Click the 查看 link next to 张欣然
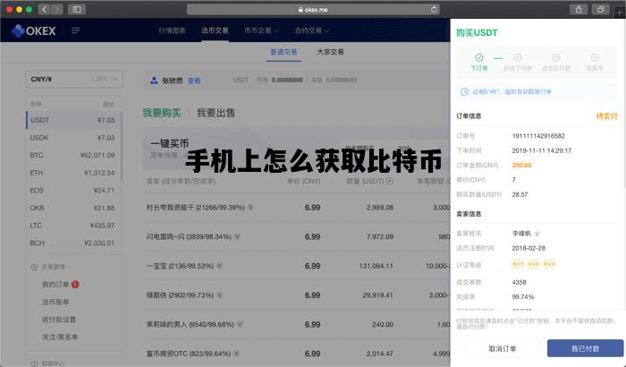This screenshot has width=626, height=367. coord(194,81)
